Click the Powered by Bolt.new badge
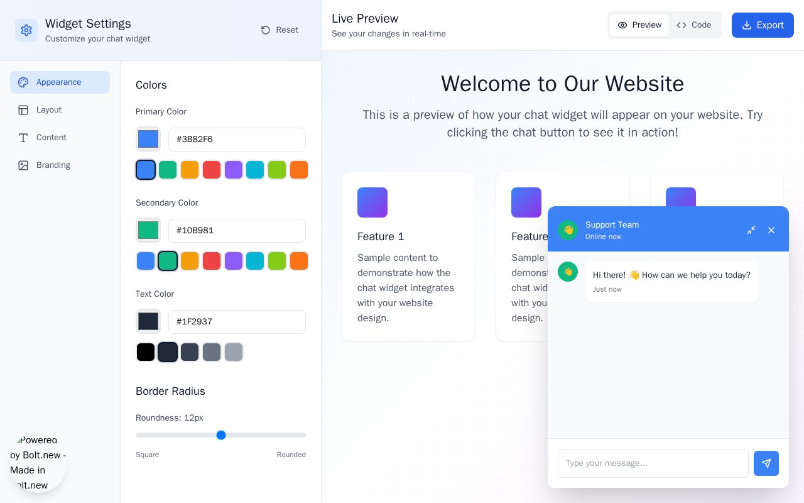 (x=38, y=463)
